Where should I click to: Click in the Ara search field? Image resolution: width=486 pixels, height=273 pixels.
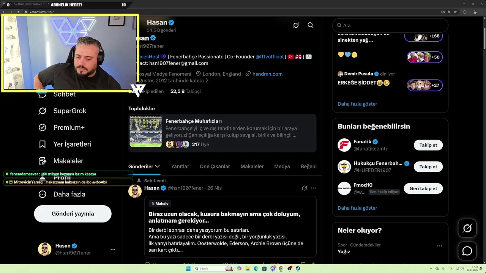pyautogui.click(x=390, y=25)
